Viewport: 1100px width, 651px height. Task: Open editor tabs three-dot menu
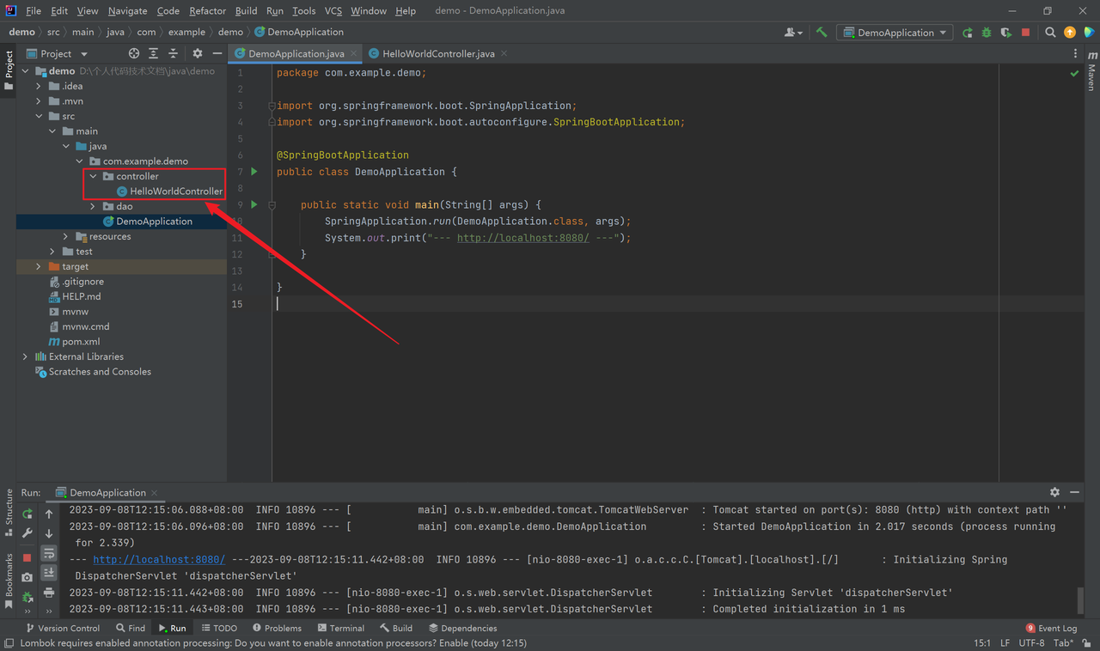[x=1075, y=53]
